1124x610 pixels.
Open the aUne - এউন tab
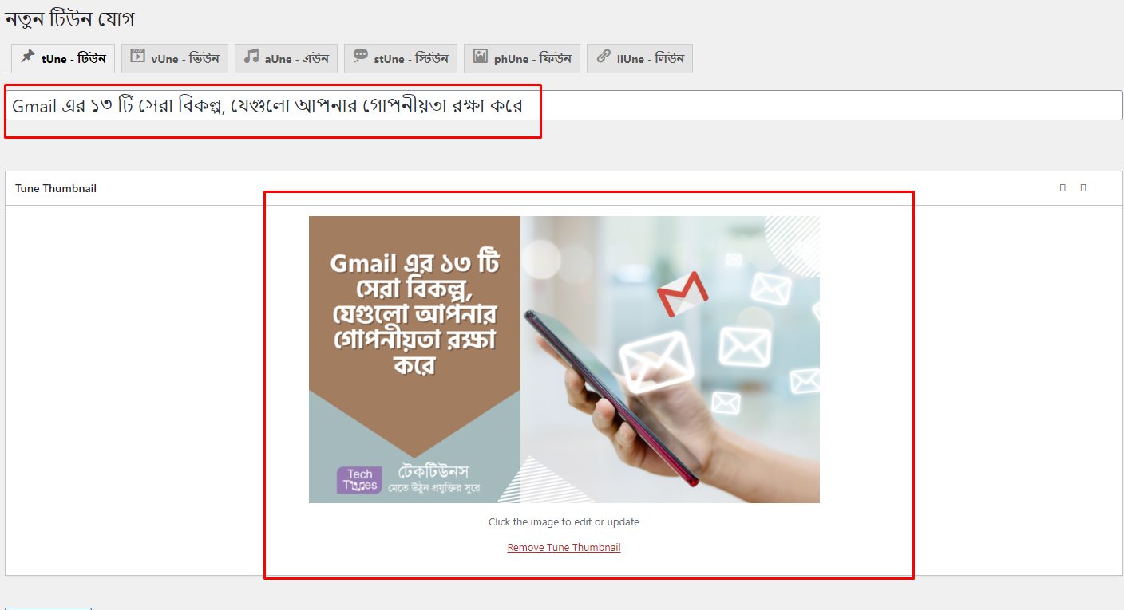coord(286,57)
